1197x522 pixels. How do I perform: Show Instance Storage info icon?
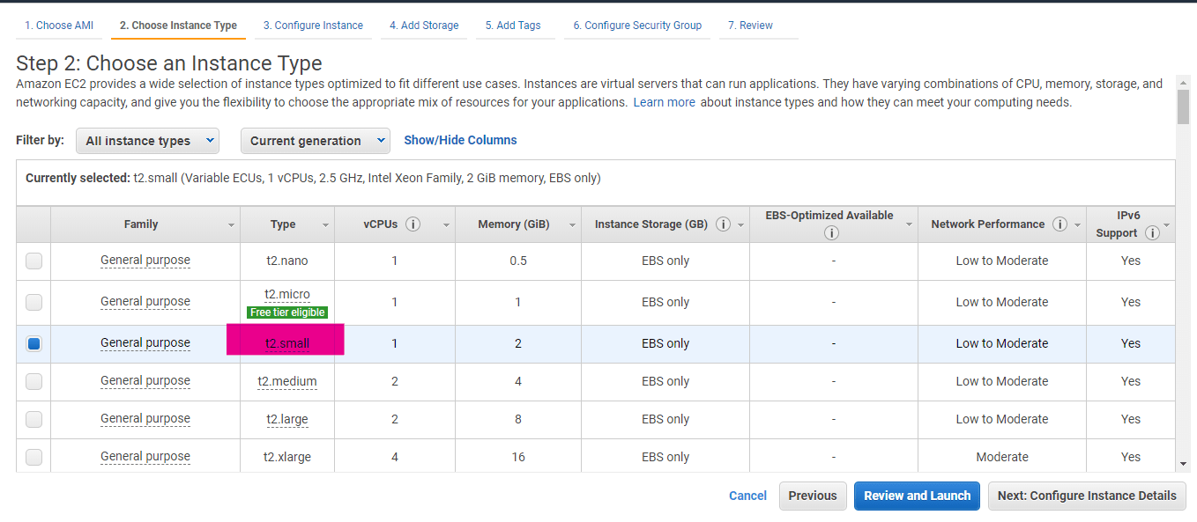[724, 224]
